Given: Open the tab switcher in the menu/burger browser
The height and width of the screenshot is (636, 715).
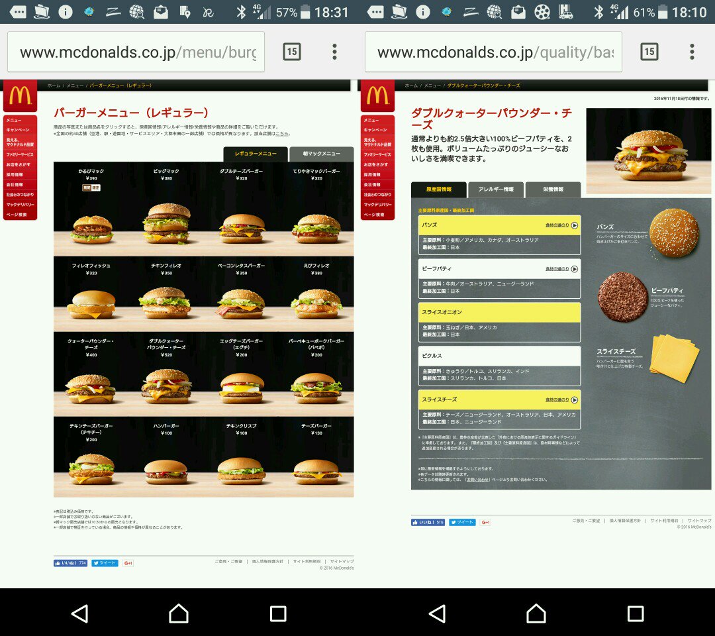Looking at the screenshot, I should point(292,52).
